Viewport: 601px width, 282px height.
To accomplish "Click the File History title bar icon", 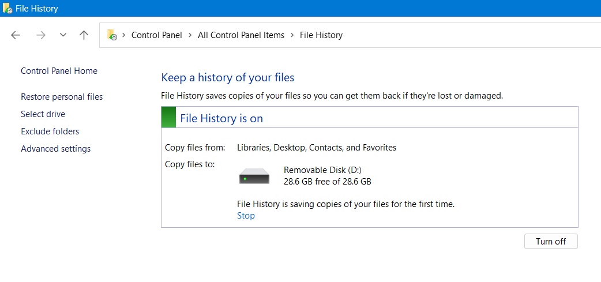I will (x=7, y=8).
